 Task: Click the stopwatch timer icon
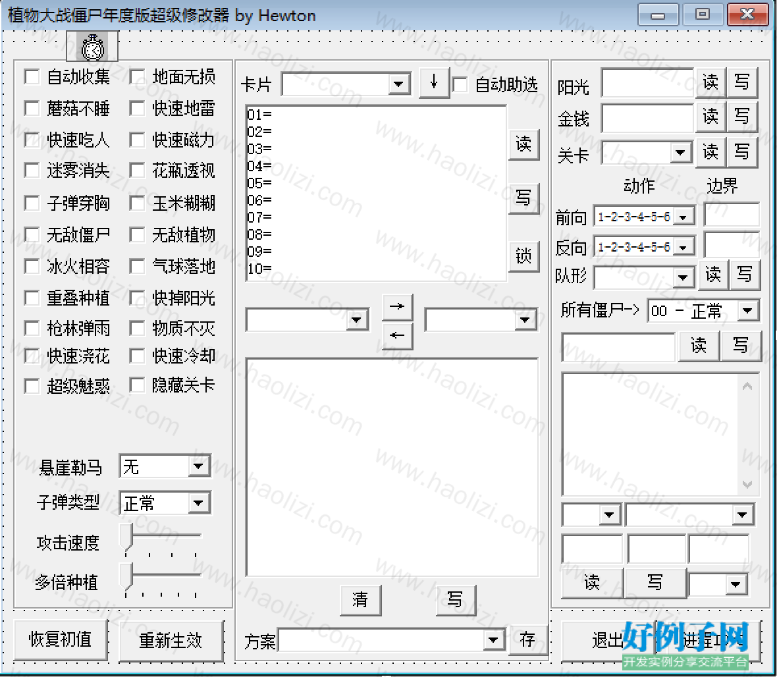click(x=93, y=47)
